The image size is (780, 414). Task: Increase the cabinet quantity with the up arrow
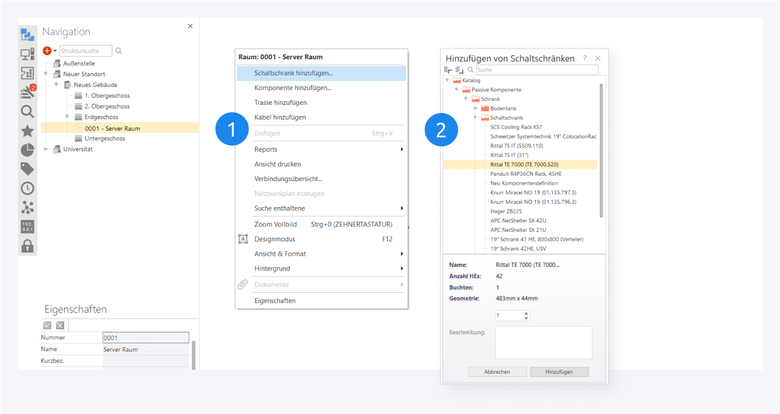[526, 313]
